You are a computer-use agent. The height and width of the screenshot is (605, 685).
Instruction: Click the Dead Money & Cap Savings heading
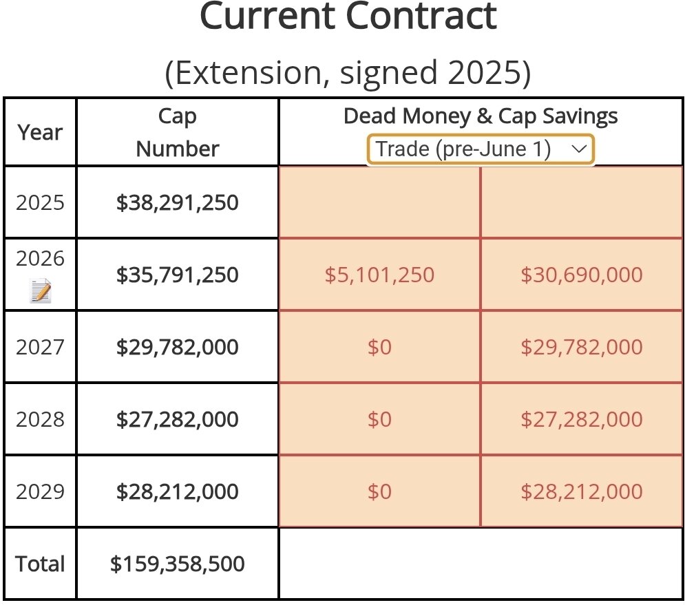tap(480, 116)
